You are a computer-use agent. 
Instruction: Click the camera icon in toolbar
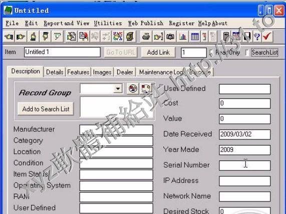click(170, 36)
